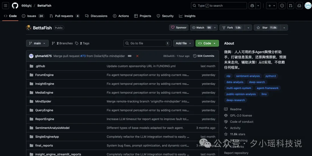Switch to the Code tab
The height and width of the screenshot is (156, 312).
(x=10, y=16)
